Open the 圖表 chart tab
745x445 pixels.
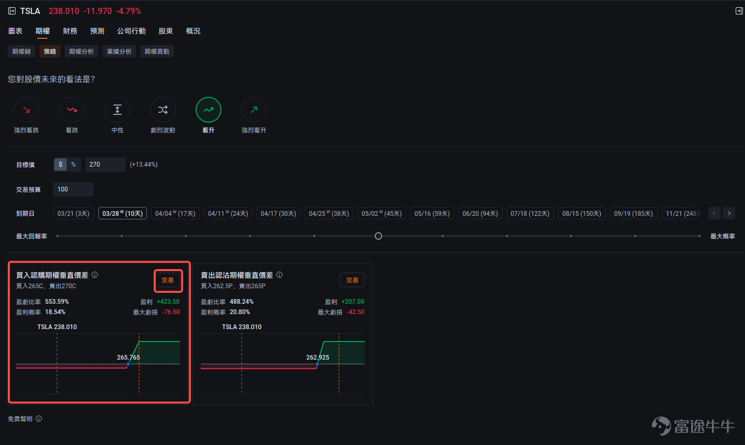click(16, 31)
